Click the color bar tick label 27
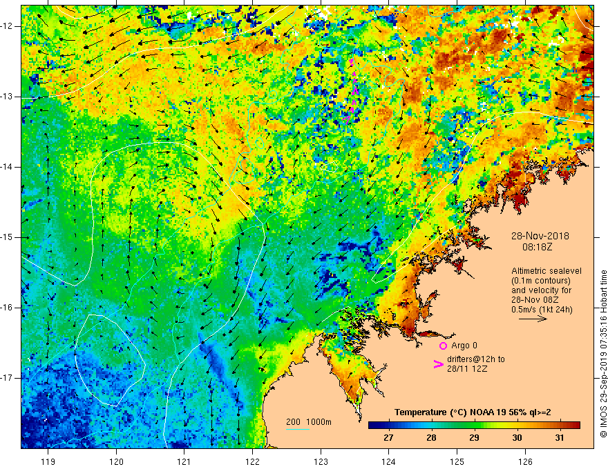Image resolution: width=608 pixels, height=469 pixels. (388, 438)
